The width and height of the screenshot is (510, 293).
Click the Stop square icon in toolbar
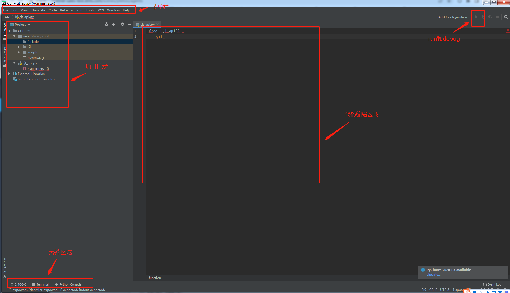[x=497, y=17]
